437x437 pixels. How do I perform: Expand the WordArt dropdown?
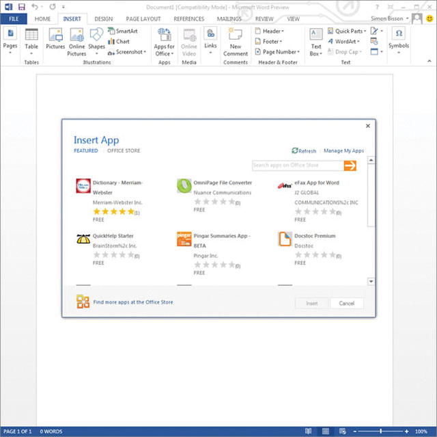pyautogui.click(x=358, y=42)
